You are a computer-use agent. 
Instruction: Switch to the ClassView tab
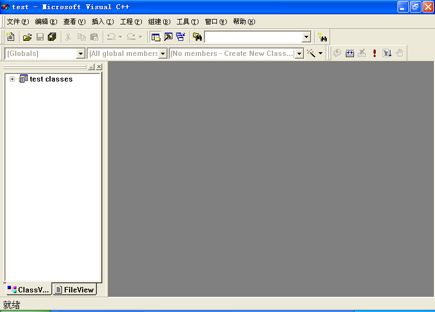tap(28, 290)
